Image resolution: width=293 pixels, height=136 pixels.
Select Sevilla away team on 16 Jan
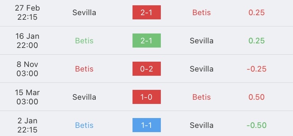[202, 41]
